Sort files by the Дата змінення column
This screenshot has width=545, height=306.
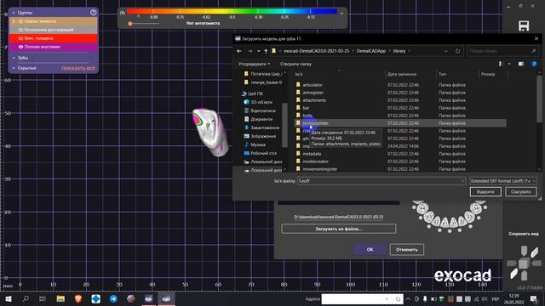(x=401, y=74)
